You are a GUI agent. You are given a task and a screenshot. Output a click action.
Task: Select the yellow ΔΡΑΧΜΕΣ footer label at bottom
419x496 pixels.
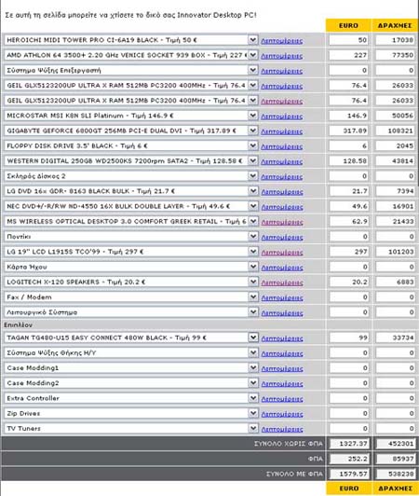[395, 489]
